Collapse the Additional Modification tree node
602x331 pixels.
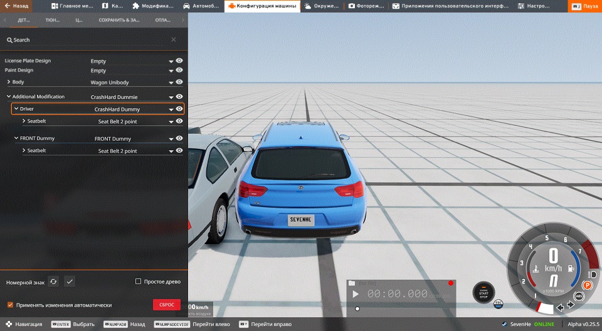click(x=9, y=97)
